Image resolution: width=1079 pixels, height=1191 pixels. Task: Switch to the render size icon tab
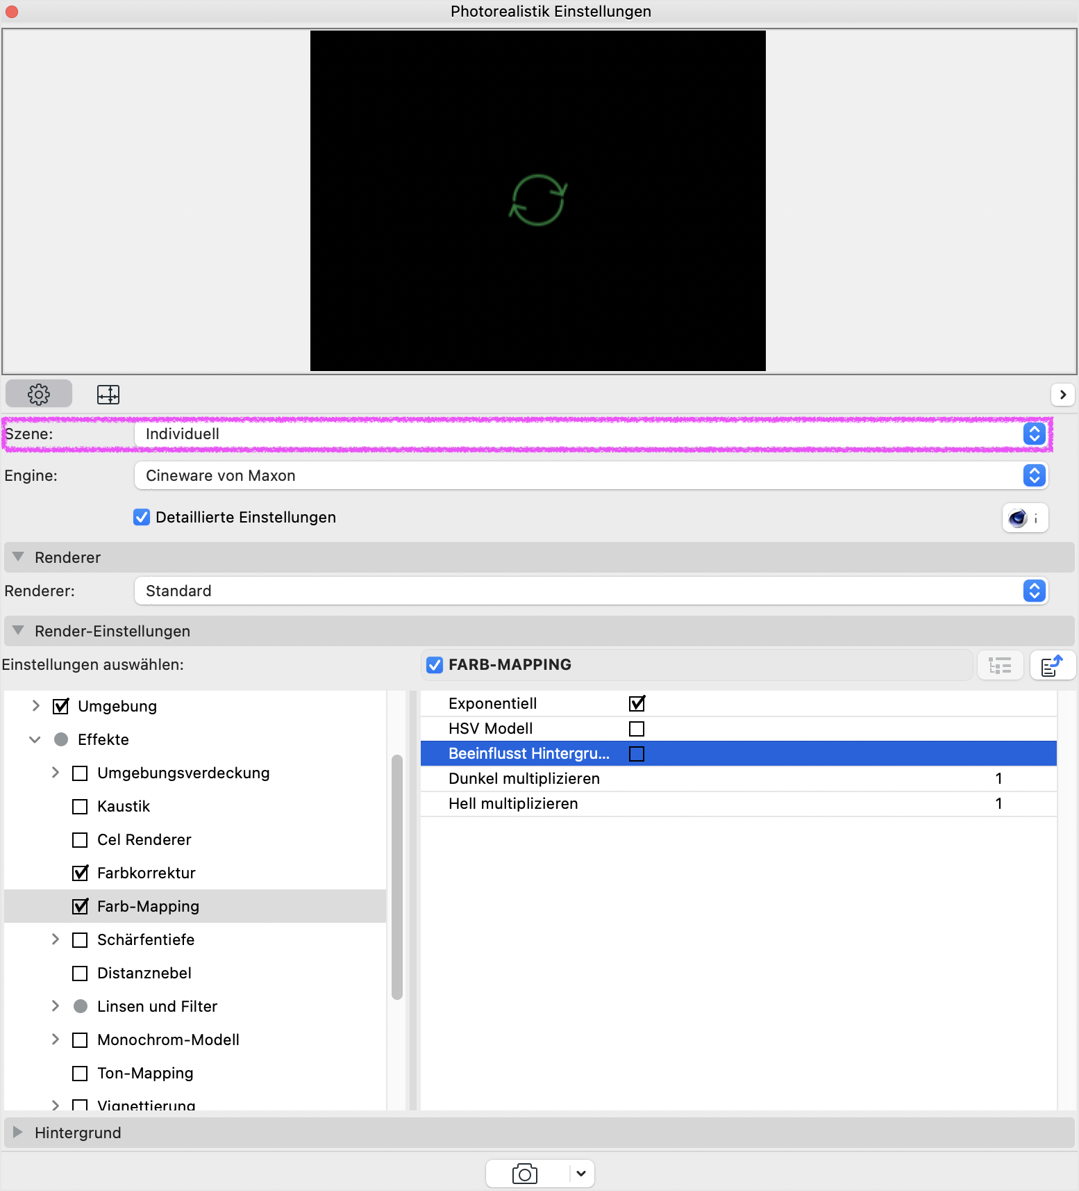point(108,394)
